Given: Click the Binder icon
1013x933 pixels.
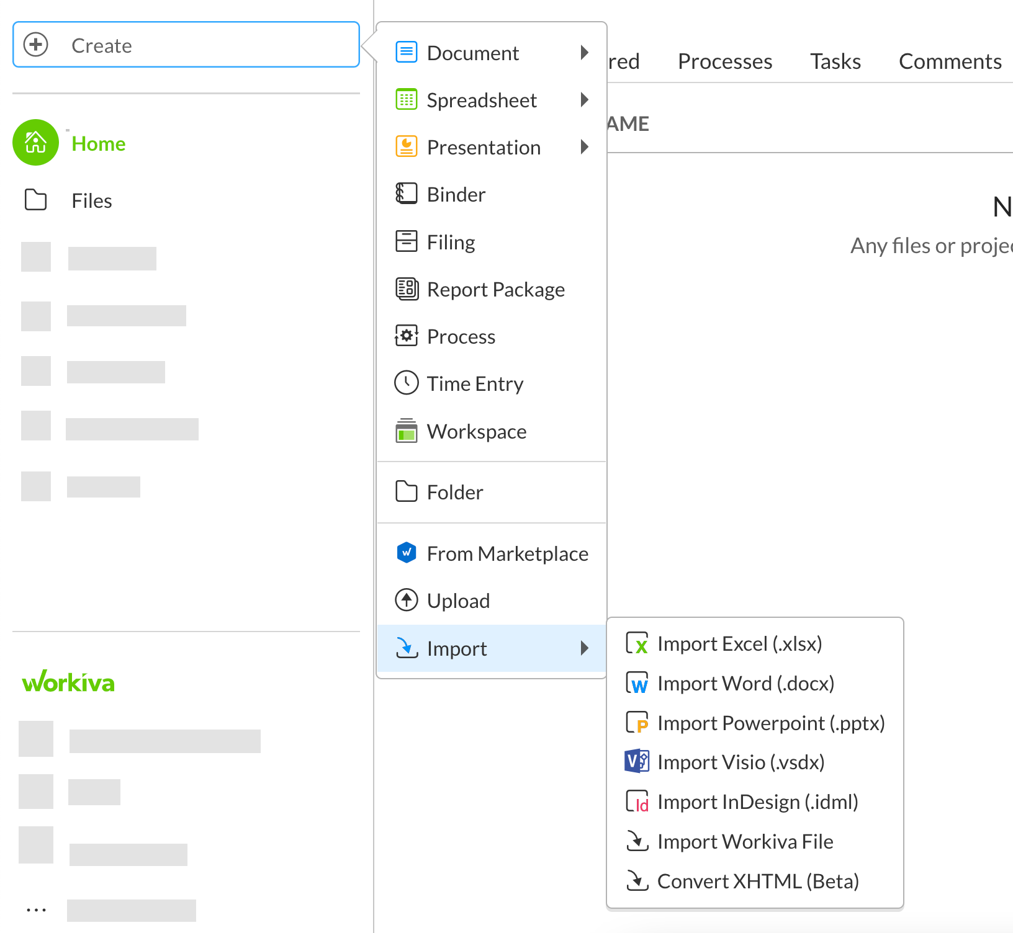Looking at the screenshot, I should (407, 194).
